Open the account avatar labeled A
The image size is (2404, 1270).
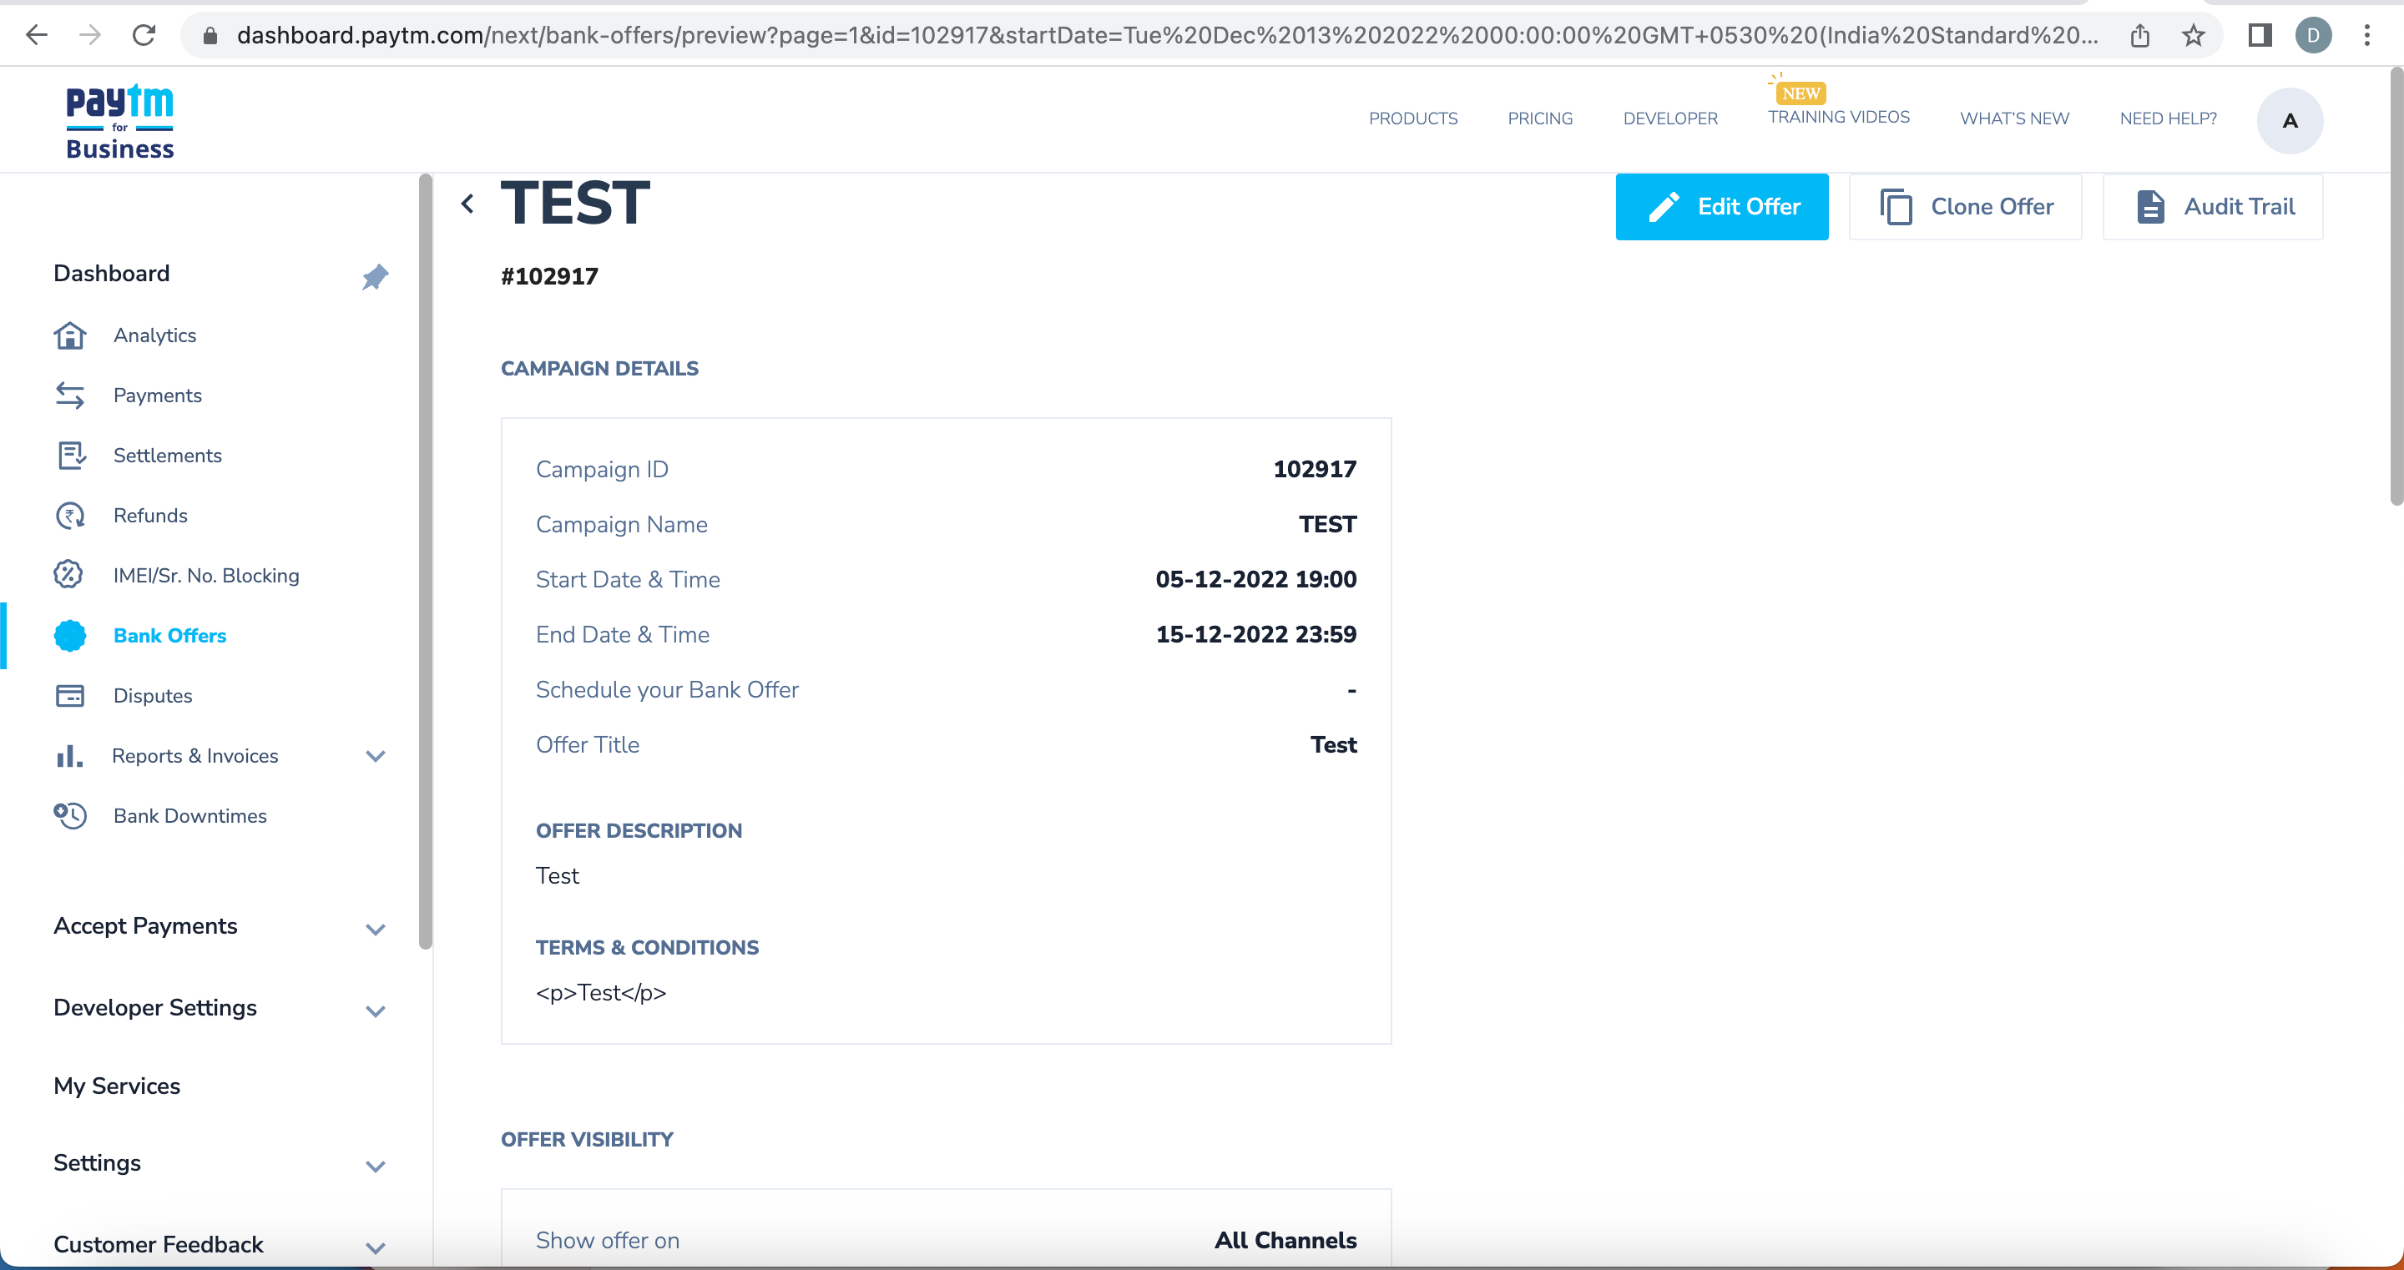[x=2289, y=120]
